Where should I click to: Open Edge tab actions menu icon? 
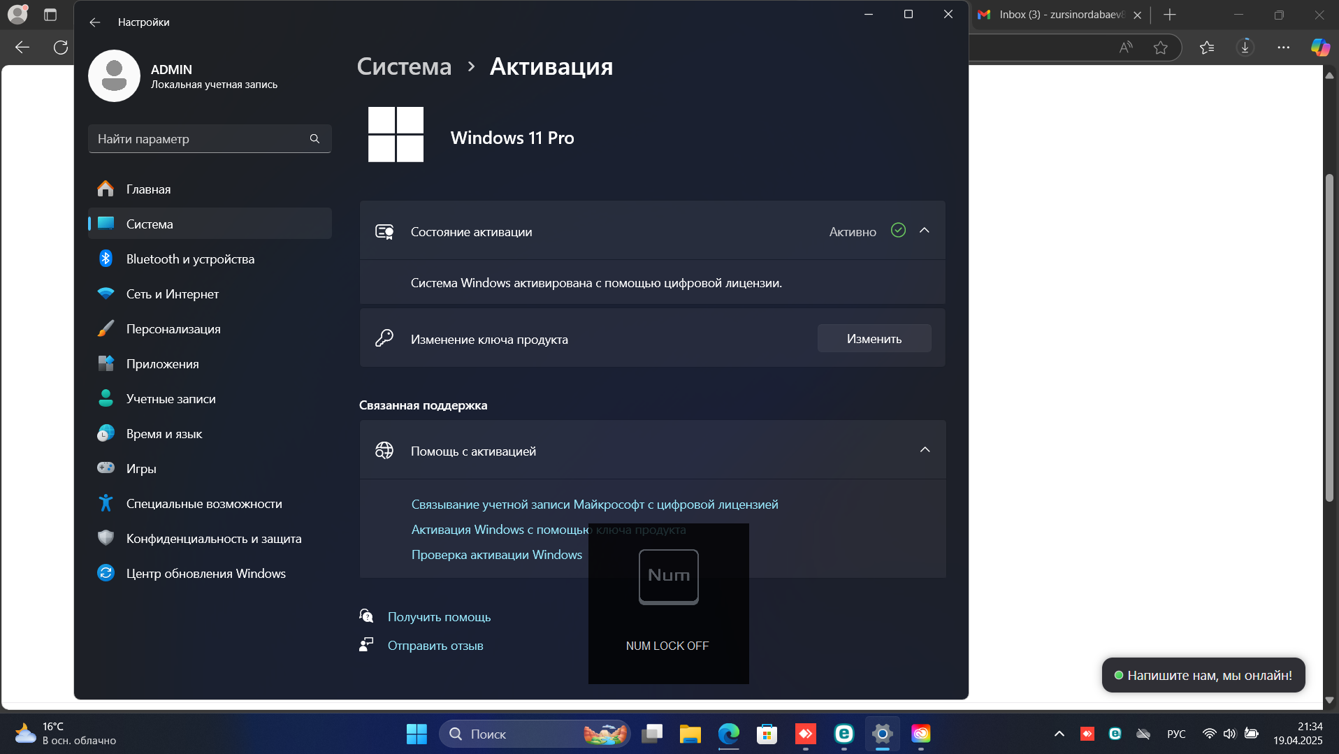50,15
